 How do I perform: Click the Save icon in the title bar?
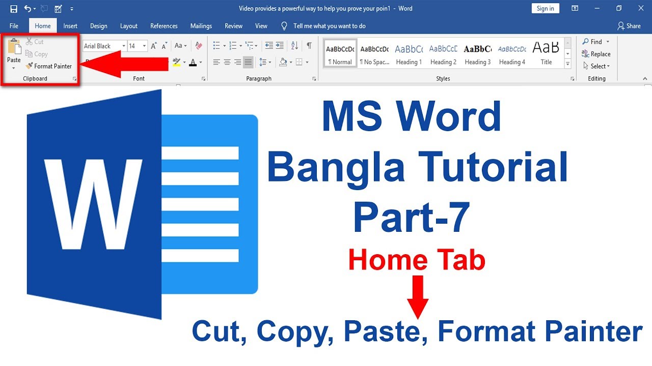pos(14,9)
